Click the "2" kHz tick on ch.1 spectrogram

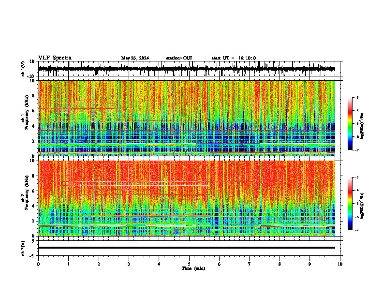coord(33,141)
